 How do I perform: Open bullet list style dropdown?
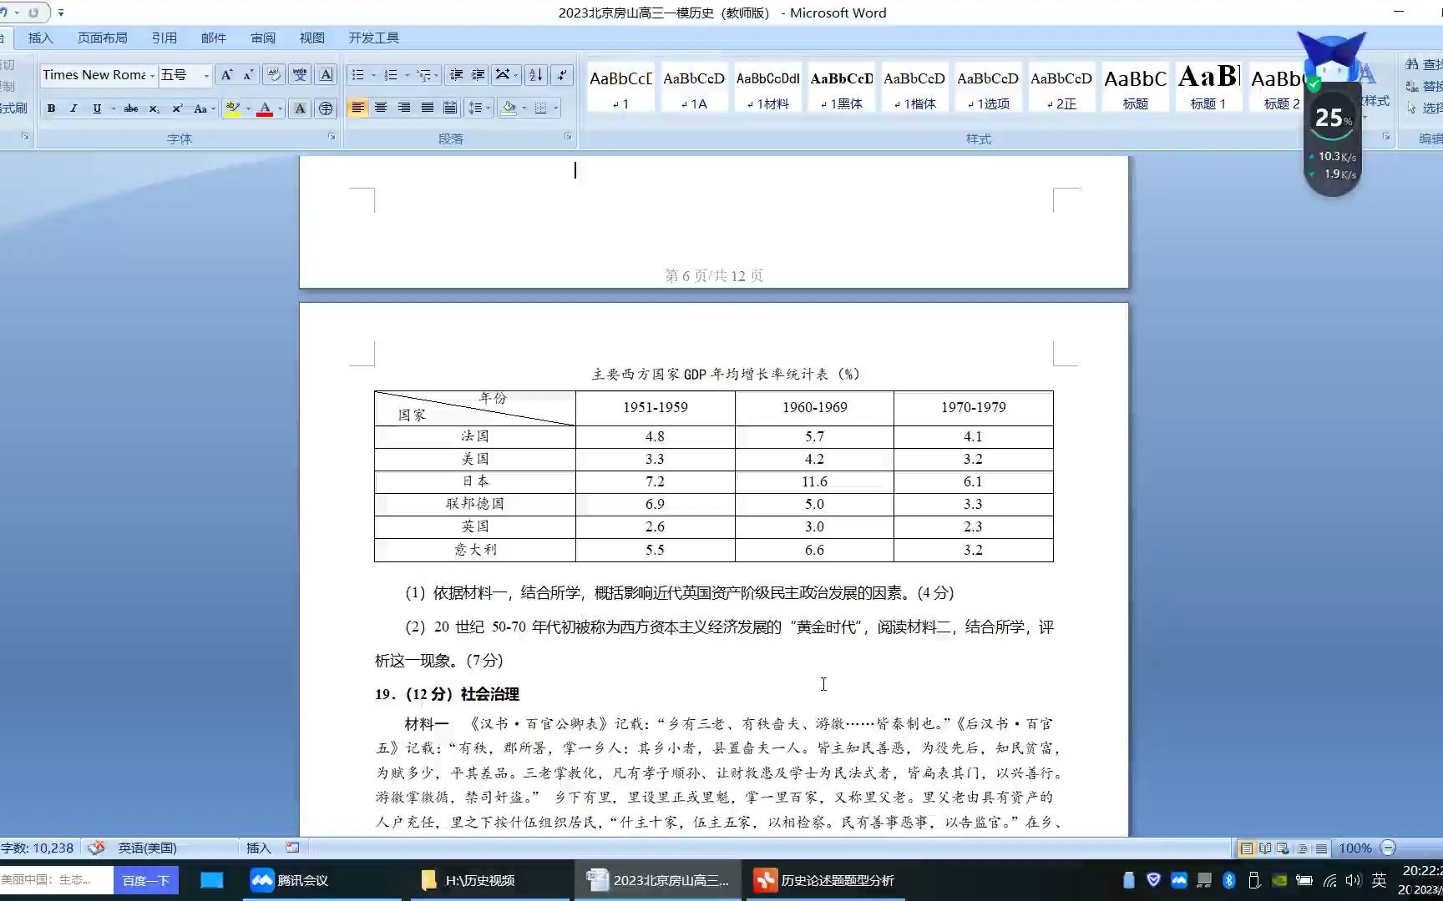tap(373, 75)
